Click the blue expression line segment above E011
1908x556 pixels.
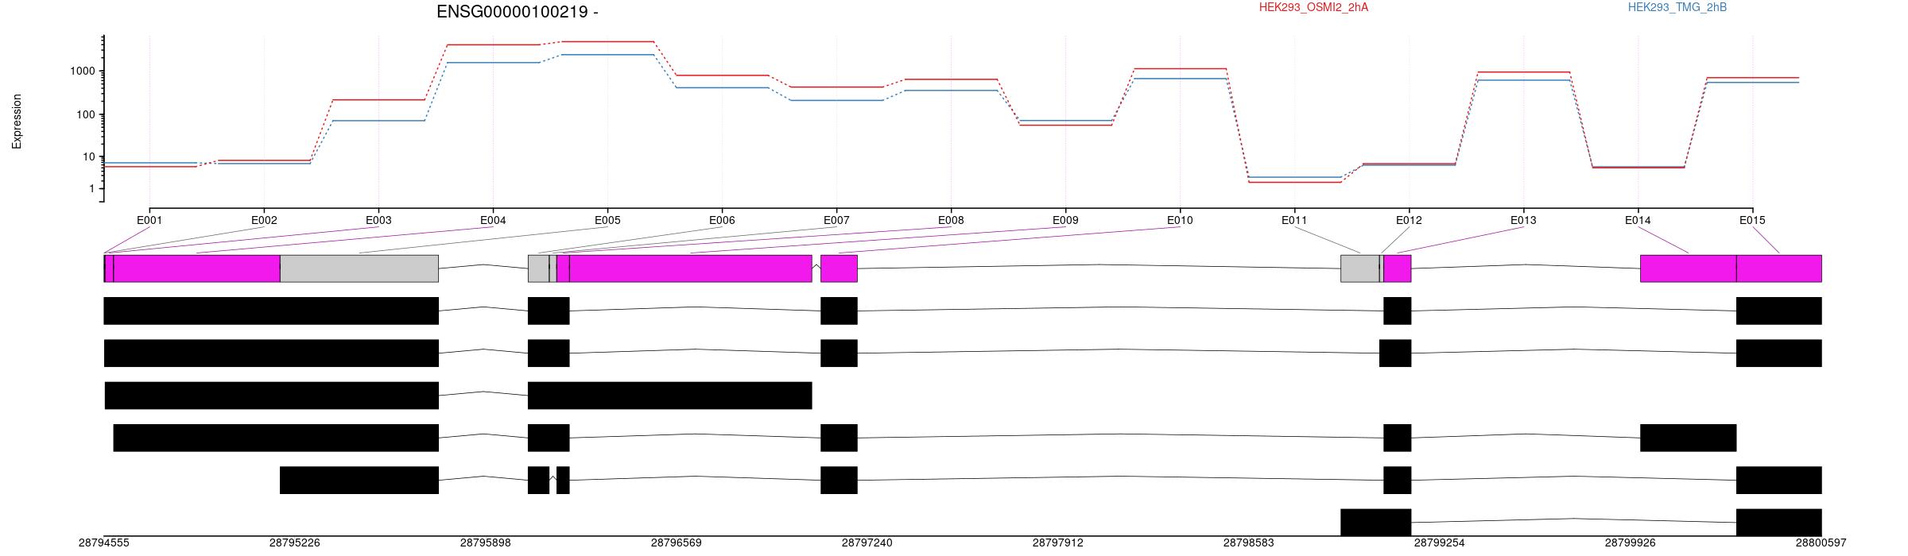tap(1294, 177)
